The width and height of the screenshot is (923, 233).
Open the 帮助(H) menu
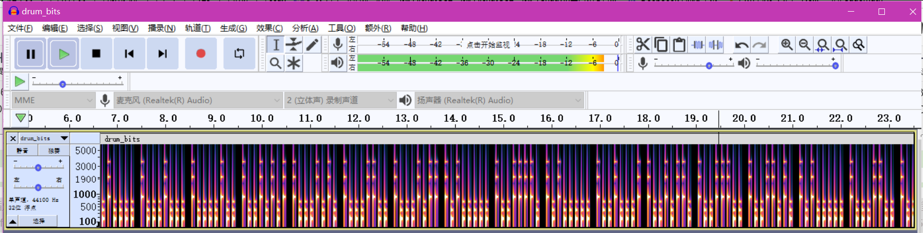click(414, 28)
